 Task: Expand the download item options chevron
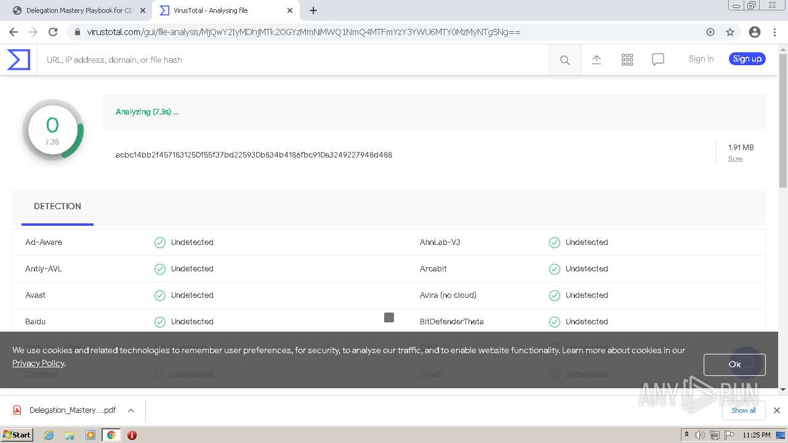(131, 410)
